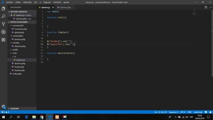Open the Manage gear icon
Screen dimensions: 213x120
click(x=3, y=106)
